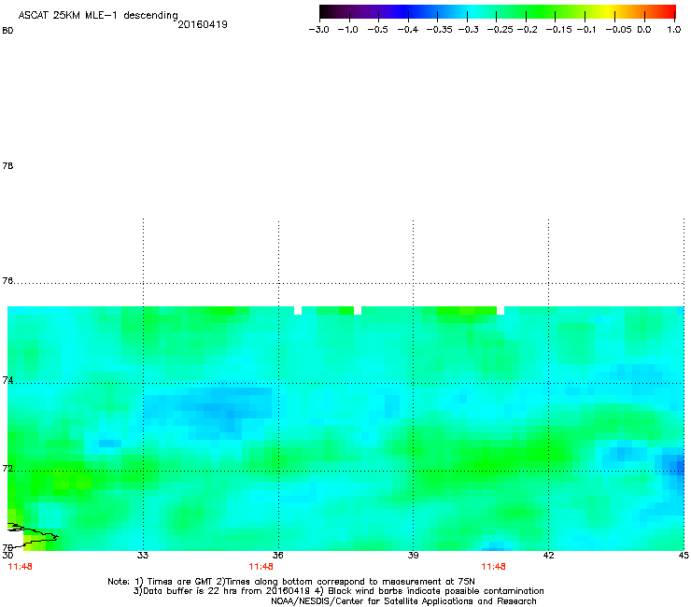Select the date 20160419 beside the title
Viewport: 691px width, 607px height.
(203, 24)
